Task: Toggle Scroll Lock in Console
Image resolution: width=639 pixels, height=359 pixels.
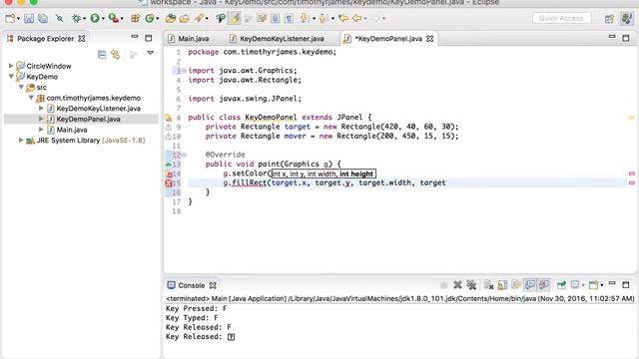Action: pos(502,285)
